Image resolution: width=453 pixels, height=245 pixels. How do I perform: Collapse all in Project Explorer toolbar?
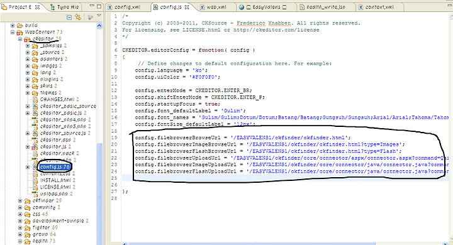tap(69, 18)
